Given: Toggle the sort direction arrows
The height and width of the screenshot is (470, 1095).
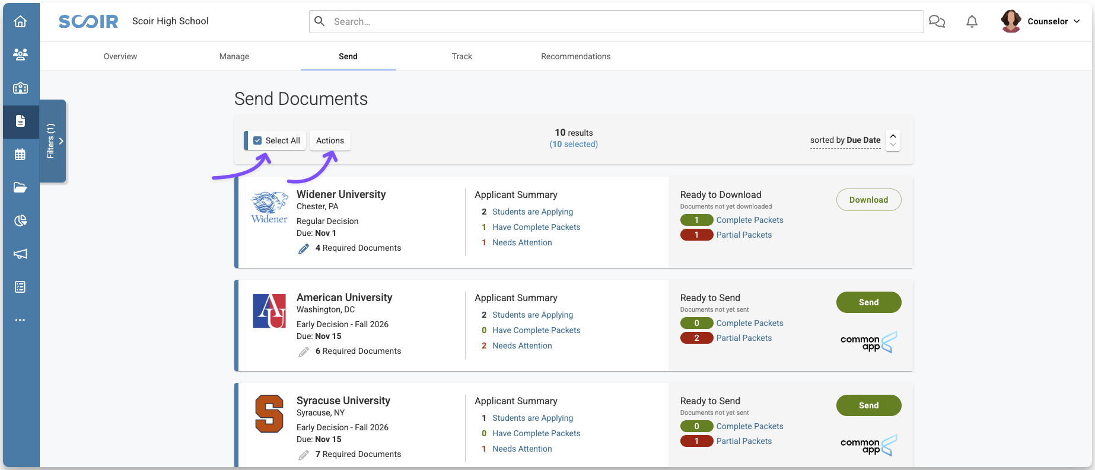Looking at the screenshot, I should coord(893,140).
